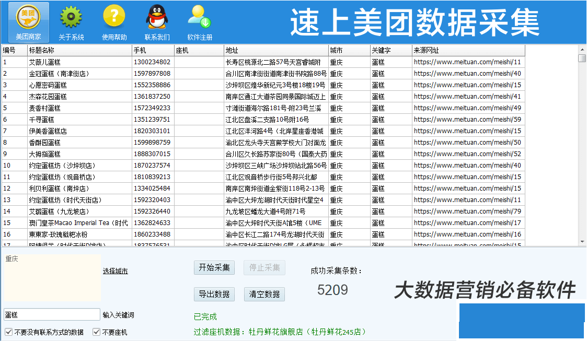Click the 座机 column header
This screenshot has width=587, height=341.
click(x=199, y=51)
